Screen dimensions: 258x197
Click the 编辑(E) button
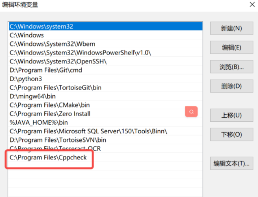[x=232, y=47]
